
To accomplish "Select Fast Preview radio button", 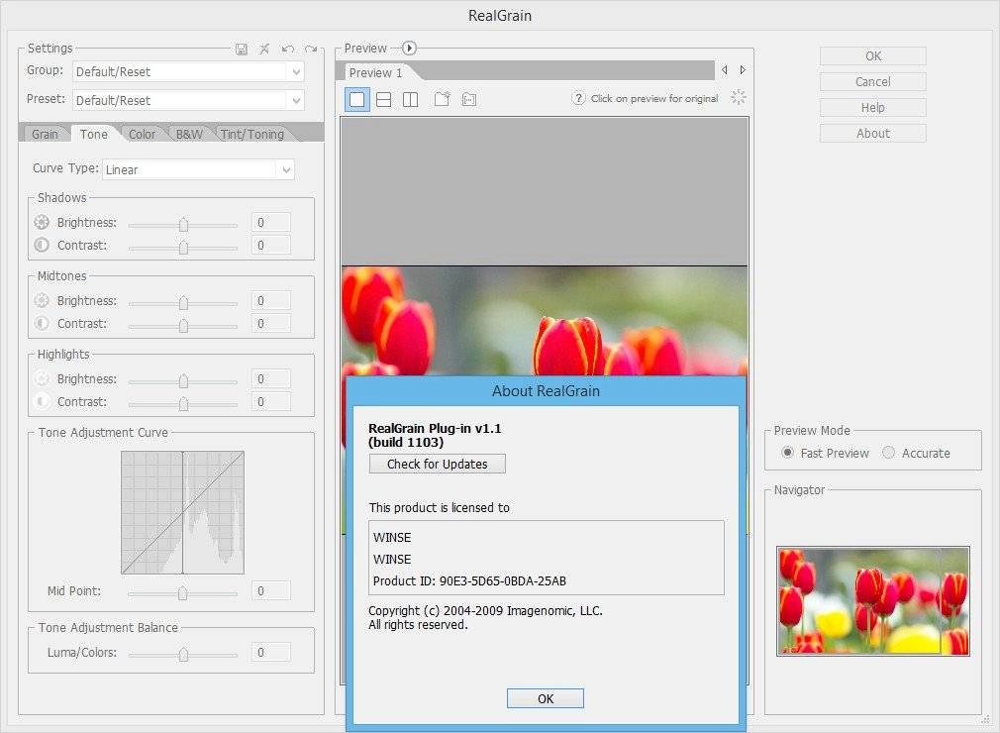I will tap(788, 453).
